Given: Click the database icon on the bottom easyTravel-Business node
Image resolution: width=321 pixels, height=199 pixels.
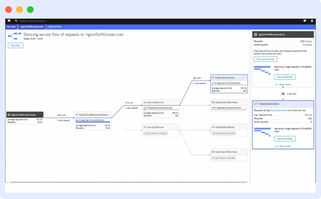Looking at the screenshot, I should (213, 152).
